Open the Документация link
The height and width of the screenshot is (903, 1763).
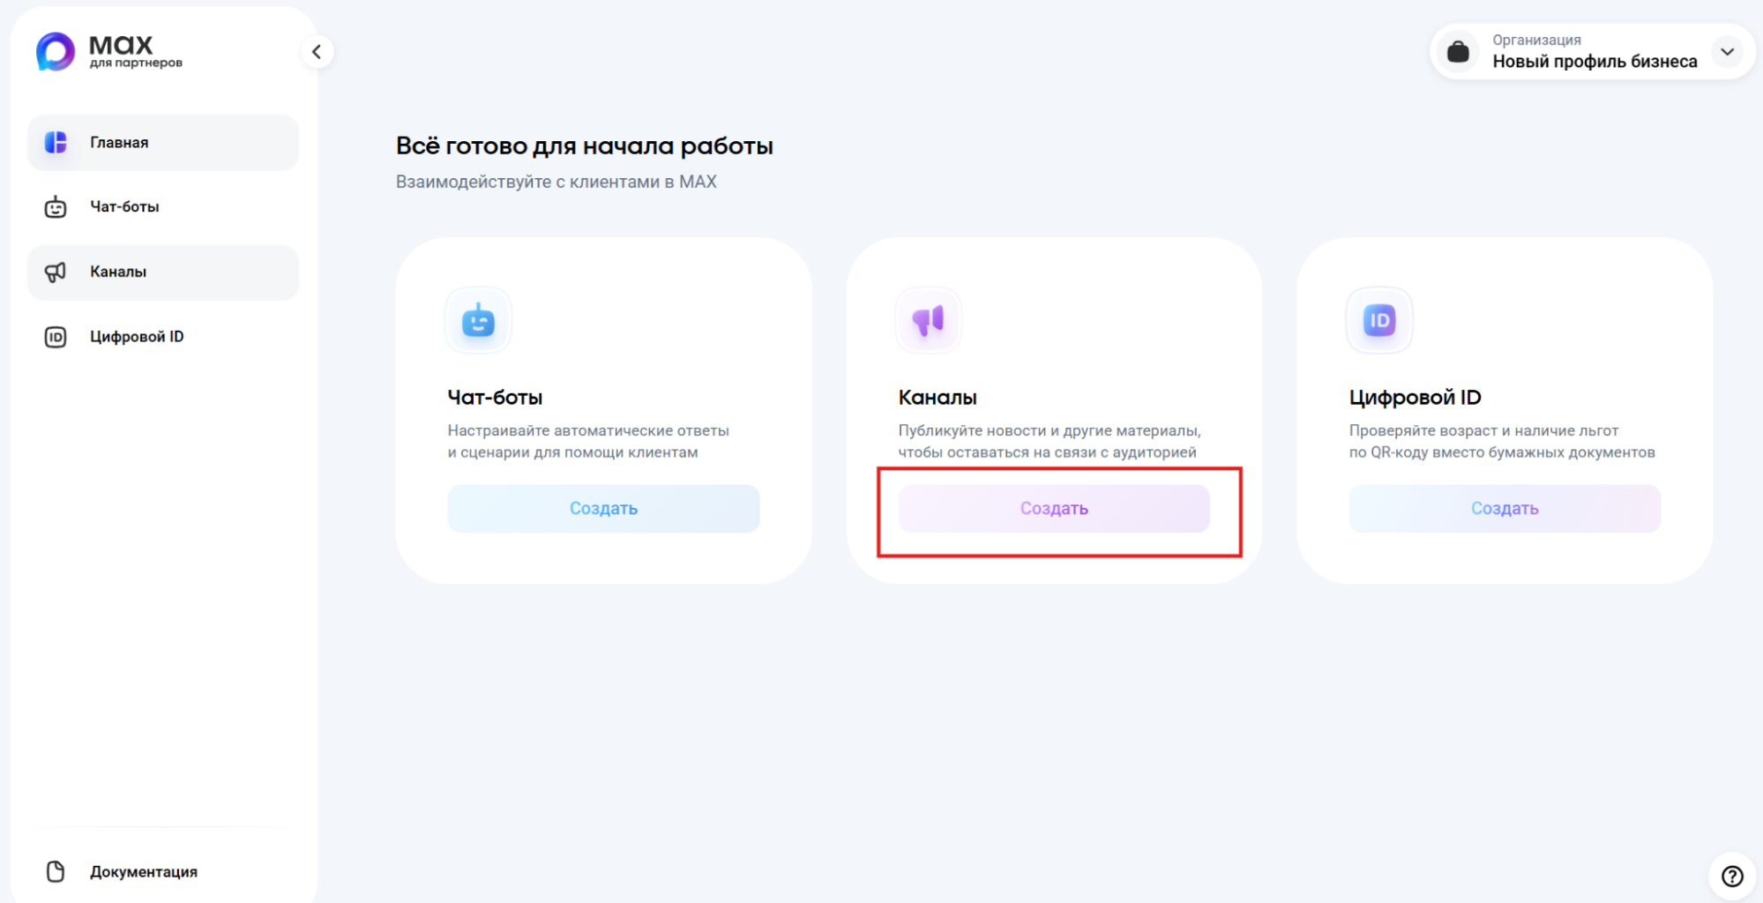coord(144,871)
